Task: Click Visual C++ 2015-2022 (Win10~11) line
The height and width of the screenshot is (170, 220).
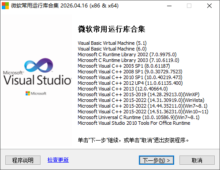Action: click(x=143, y=112)
